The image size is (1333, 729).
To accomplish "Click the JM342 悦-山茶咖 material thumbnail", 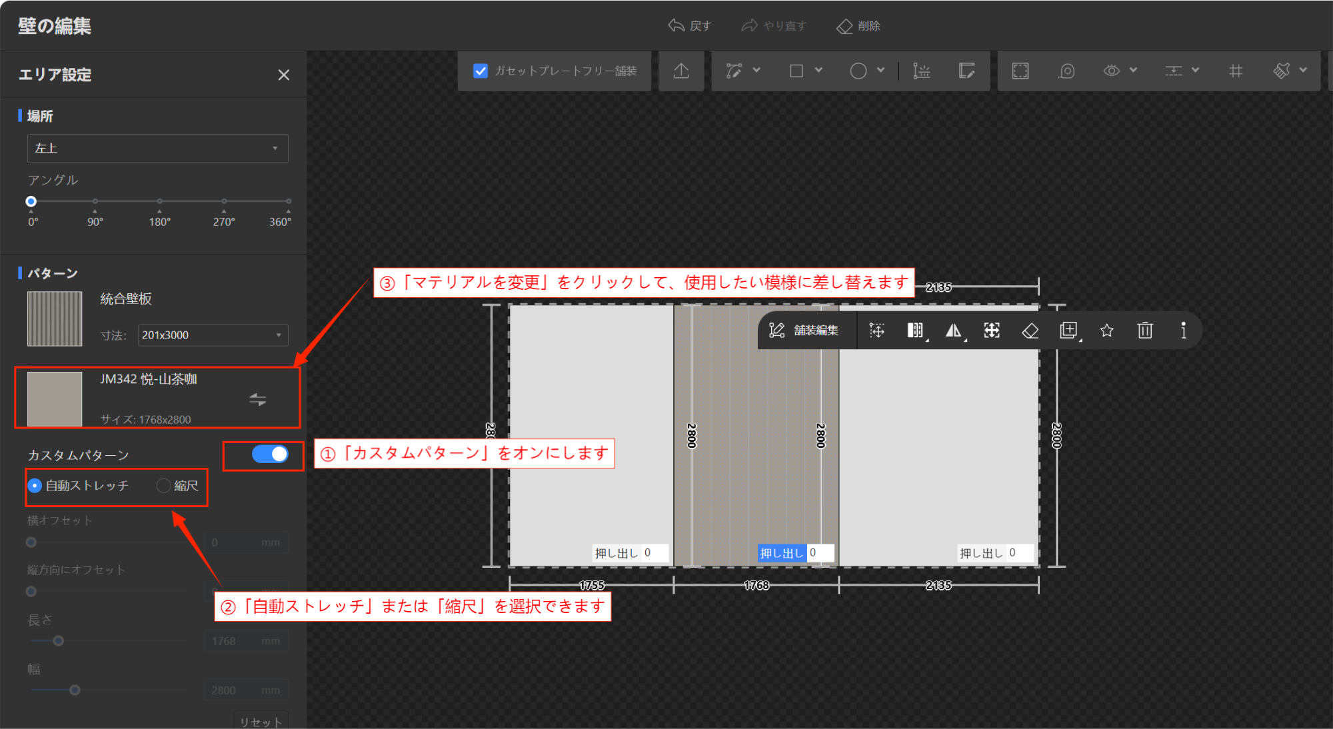I will [x=55, y=398].
